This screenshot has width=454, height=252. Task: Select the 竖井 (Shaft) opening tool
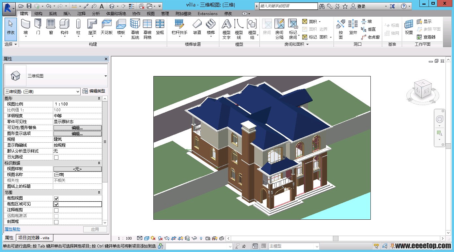click(x=353, y=27)
